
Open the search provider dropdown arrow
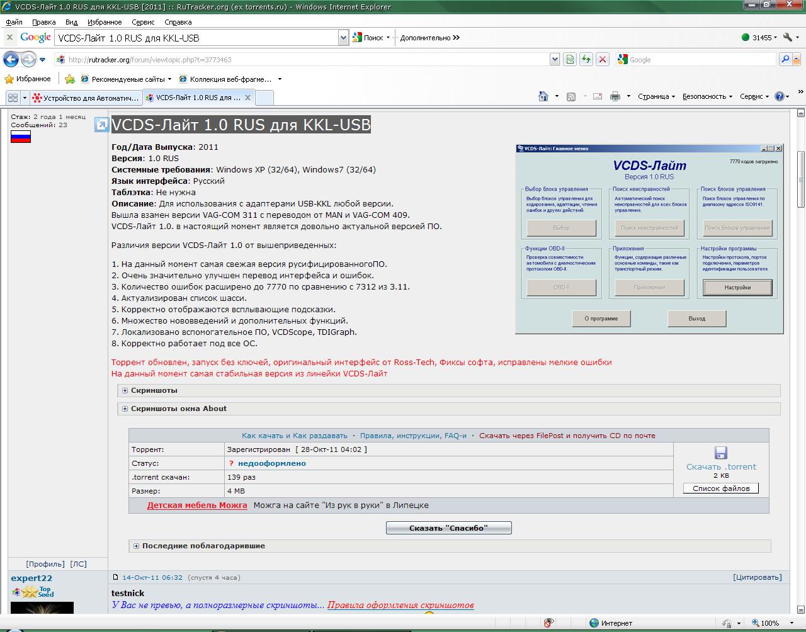pyautogui.click(x=797, y=59)
